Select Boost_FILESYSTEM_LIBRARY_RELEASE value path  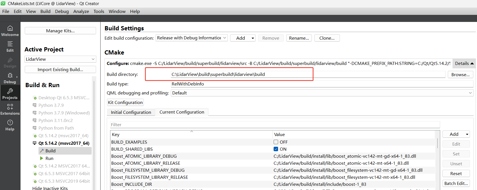(x=344, y=177)
